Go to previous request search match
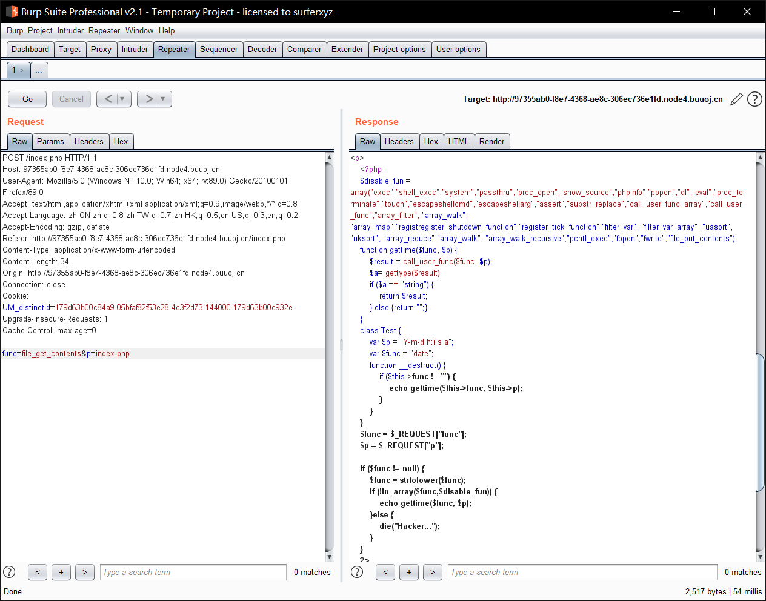This screenshot has height=601, width=766. (38, 572)
